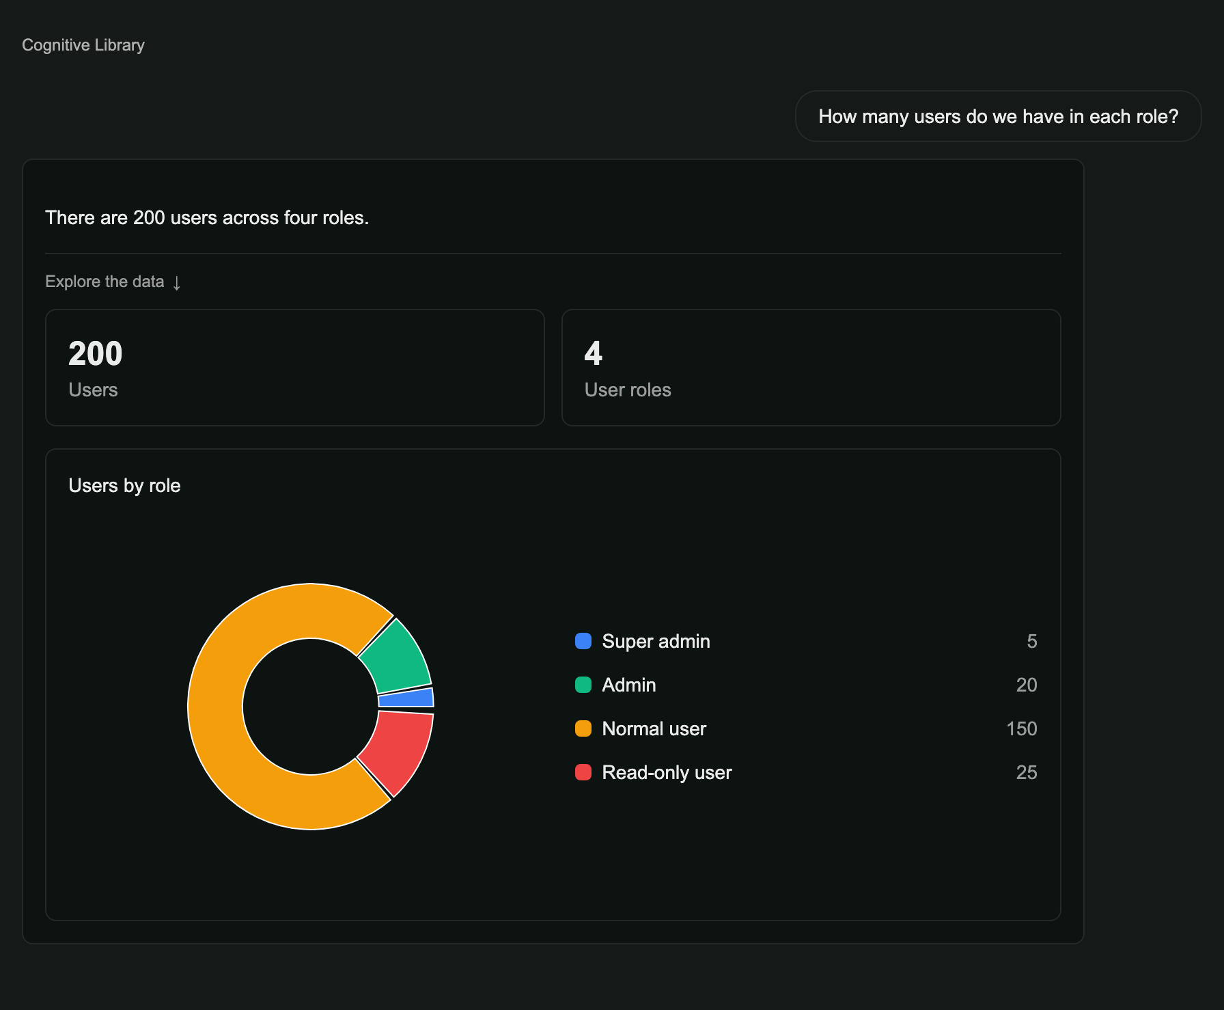Expand the Explore the data arrow
Image resolution: width=1224 pixels, height=1010 pixels.
click(177, 282)
